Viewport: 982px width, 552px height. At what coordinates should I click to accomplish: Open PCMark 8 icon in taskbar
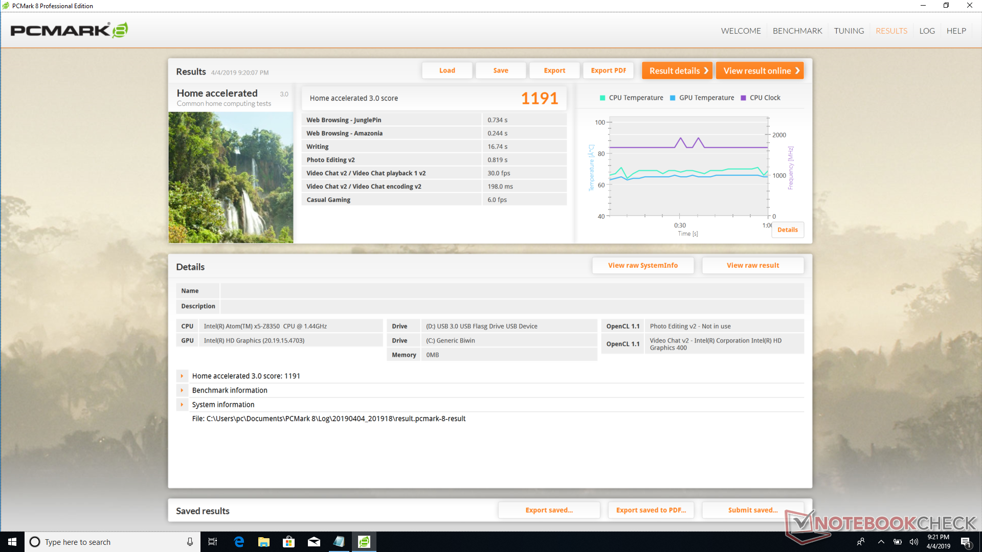[364, 542]
